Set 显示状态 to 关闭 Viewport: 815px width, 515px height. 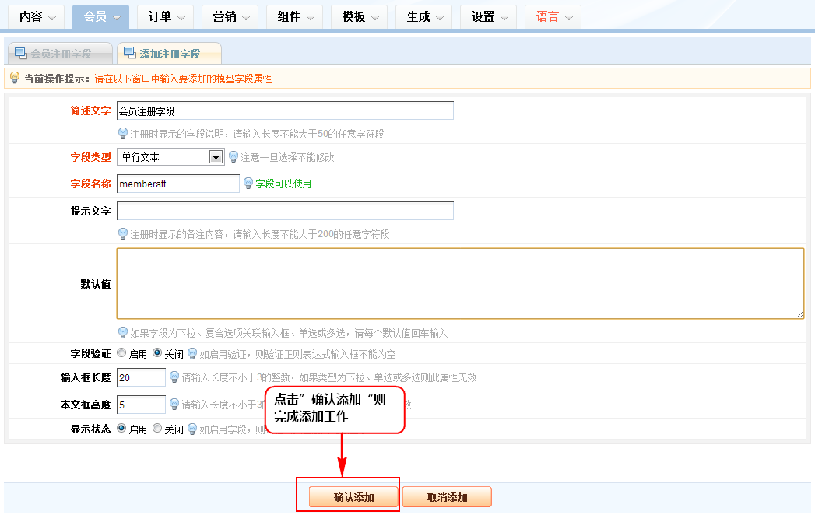pos(156,428)
